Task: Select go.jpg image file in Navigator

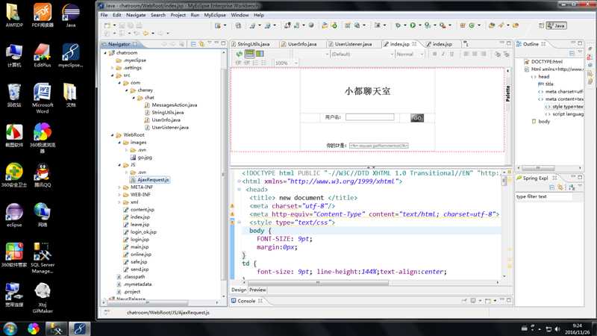Action: [145, 158]
